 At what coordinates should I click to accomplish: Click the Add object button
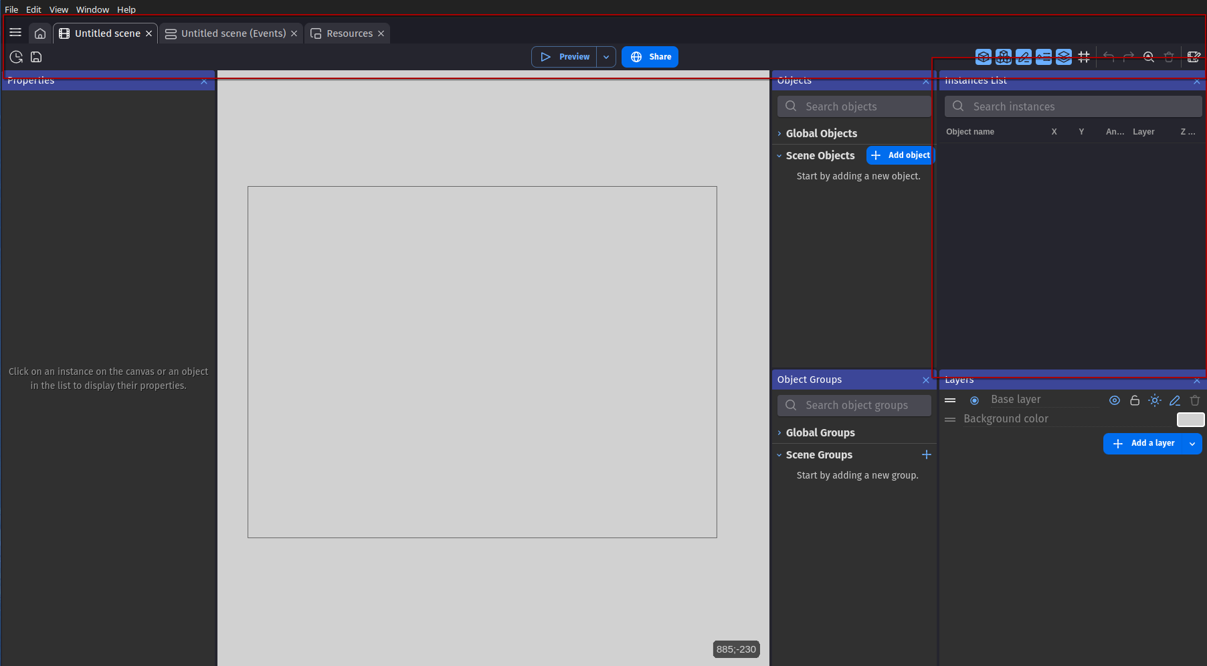[x=900, y=155]
